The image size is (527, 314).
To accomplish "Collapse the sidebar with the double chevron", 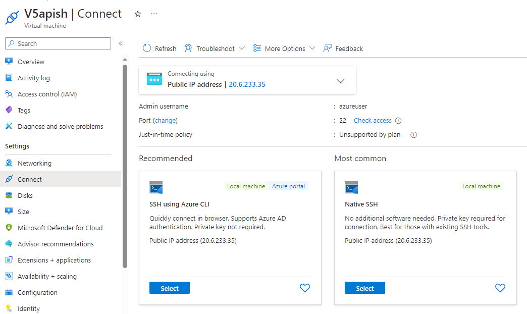I will coord(121,43).
